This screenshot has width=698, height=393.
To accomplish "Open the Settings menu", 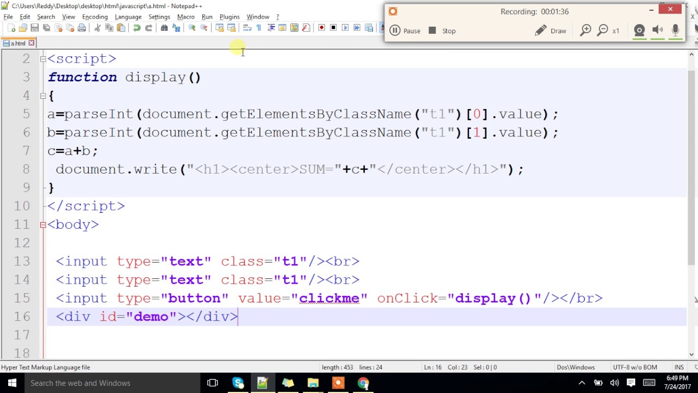I will 159,17.
